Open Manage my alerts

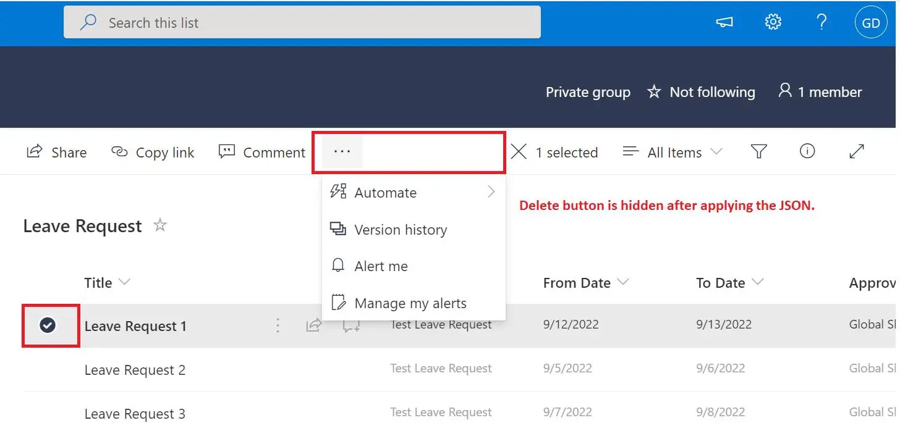tap(410, 303)
